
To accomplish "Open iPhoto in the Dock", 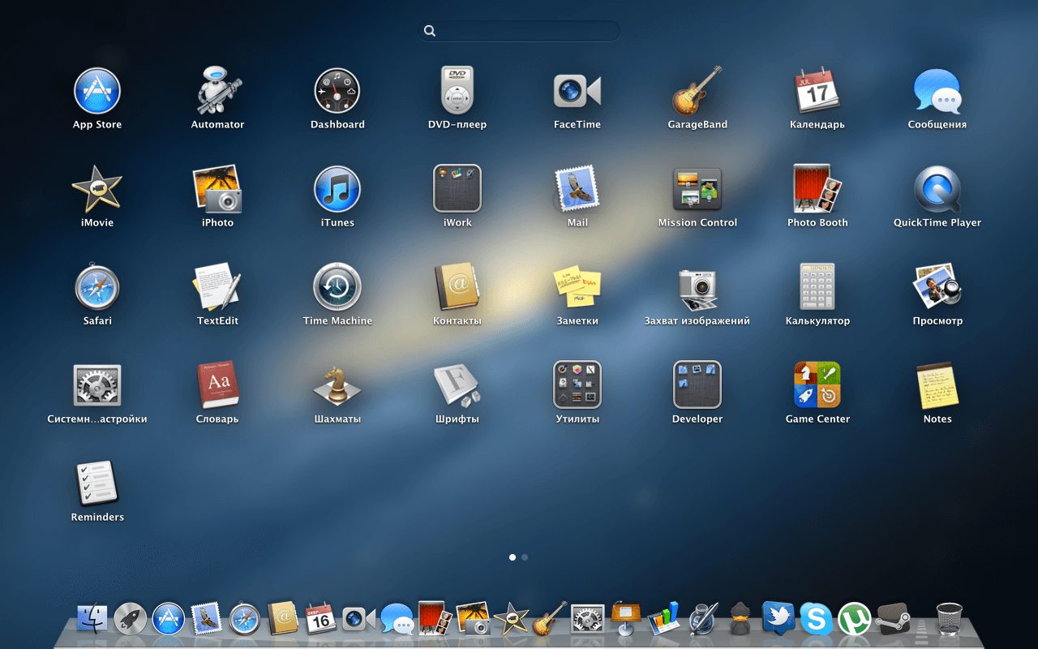I will (473, 619).
